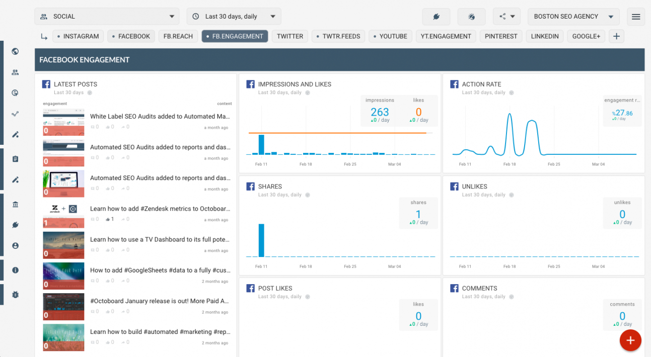Open post White Label SEO Audits added
Image resolution: width=651 pixels, height=357 pixels.
(160, 116)
